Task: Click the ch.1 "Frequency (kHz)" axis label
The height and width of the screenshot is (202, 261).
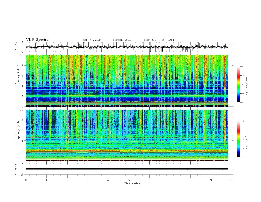Action: pos(18,77)
